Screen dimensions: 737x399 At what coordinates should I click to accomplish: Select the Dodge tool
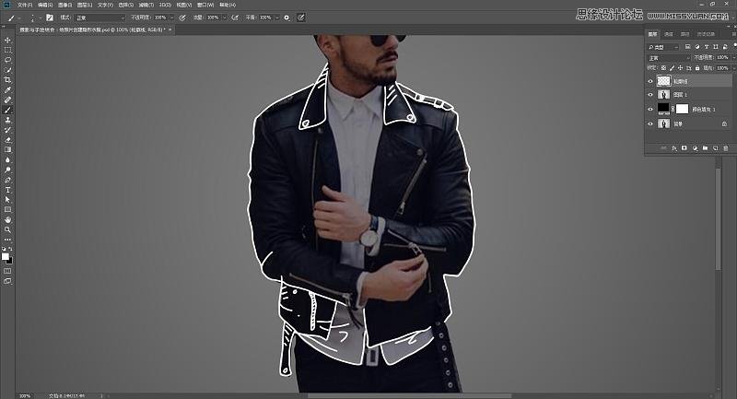[7, 170]
